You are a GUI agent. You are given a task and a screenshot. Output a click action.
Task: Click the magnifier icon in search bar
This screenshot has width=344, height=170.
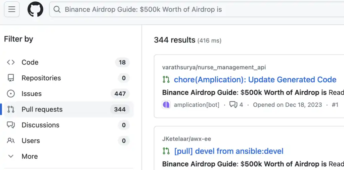click(57, 9)
